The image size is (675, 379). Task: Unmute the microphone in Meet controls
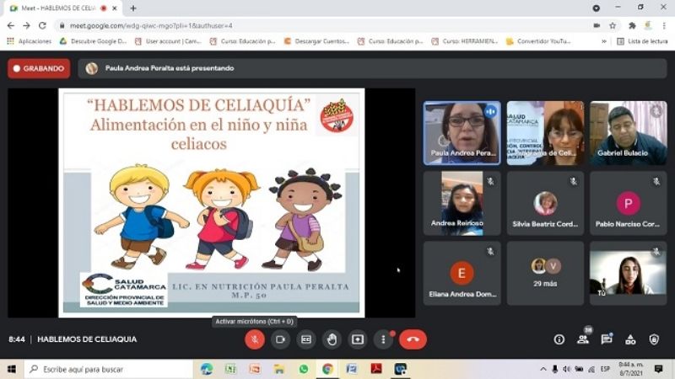(x=255, y=339)
